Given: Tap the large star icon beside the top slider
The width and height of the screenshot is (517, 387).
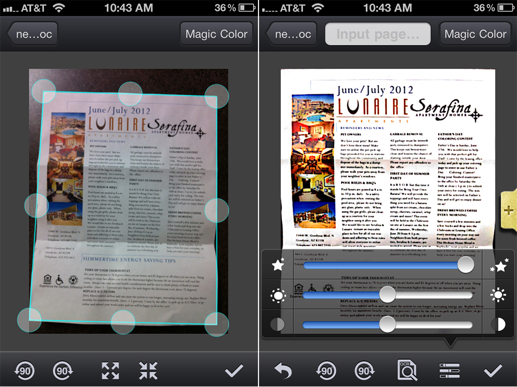Looking at the screenshot, I should (499, 266).
